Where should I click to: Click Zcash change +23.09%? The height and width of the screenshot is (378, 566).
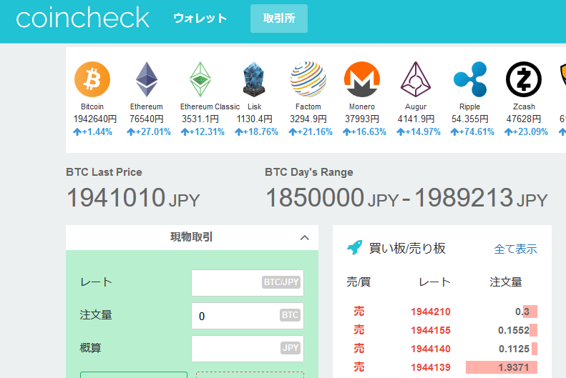(526, 132)
